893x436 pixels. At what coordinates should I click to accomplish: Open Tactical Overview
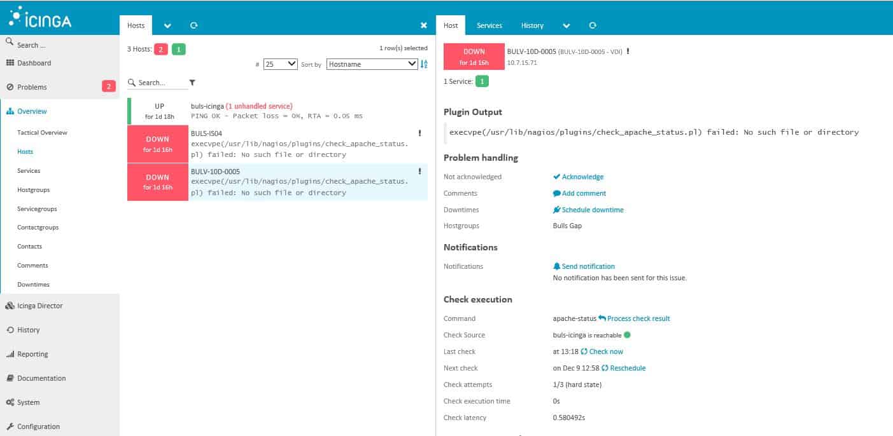coord(42,133)
